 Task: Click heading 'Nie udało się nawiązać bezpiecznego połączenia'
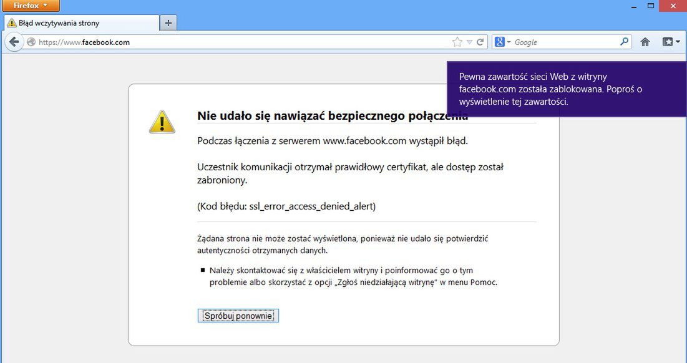pyautogui.click(x=333, y=115)
